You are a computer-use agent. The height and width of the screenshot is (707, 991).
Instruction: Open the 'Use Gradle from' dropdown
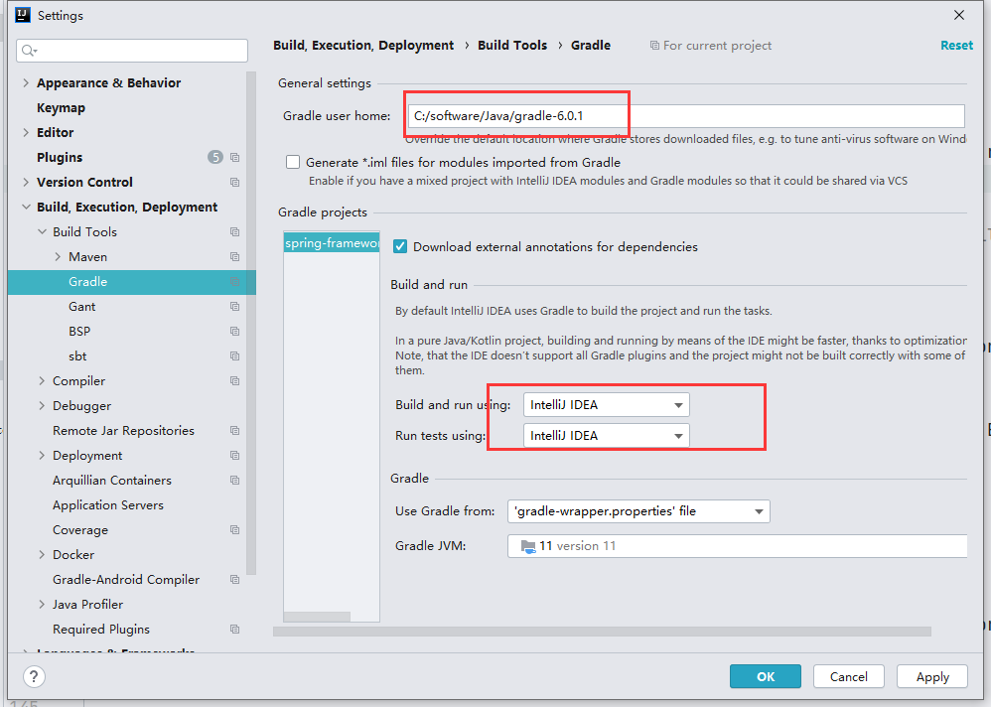pos(637,511)
